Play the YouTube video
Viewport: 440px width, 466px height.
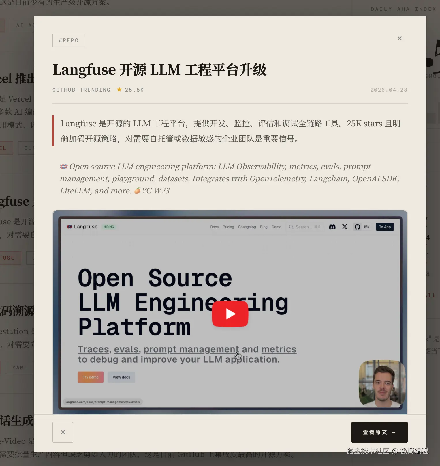(230, 314)
